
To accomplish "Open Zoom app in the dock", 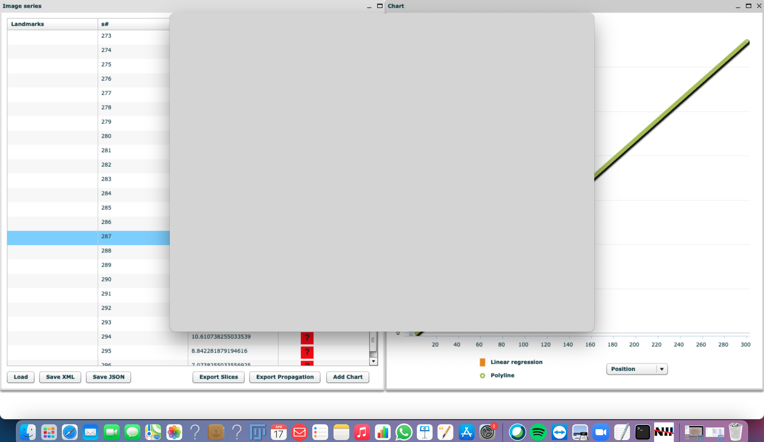I will pyautogui.click(x=601, y=432).
